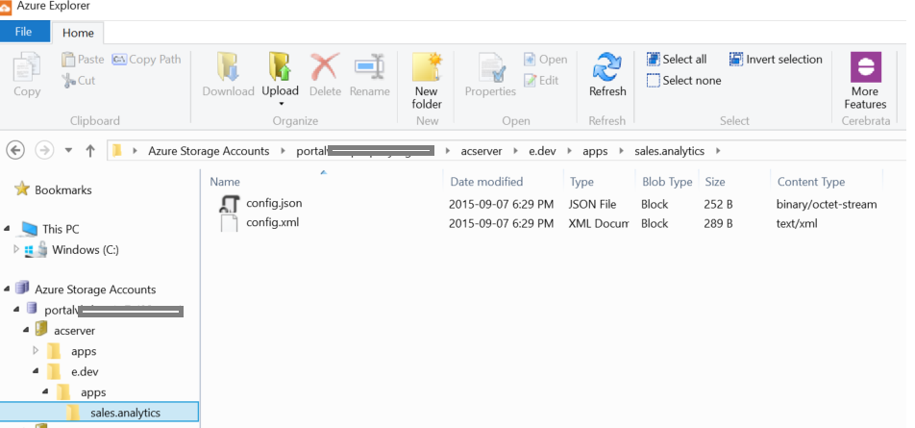Click Select all in the Select group
Screen dimensions: 915x428
(677, 60)
